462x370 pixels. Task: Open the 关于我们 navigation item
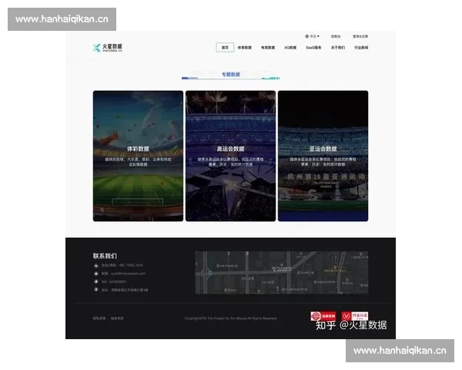(337, 48)
